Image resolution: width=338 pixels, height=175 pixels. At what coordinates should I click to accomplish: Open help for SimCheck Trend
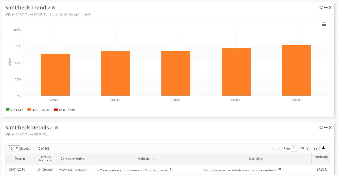[x=54, y=8]
